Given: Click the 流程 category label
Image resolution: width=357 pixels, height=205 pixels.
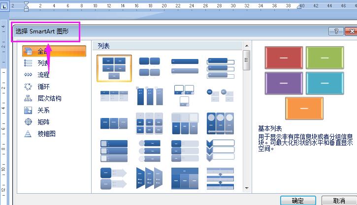Looking at the screenshot, I should (43, 75).
